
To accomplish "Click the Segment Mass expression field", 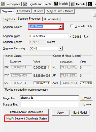I will point(49,36).
